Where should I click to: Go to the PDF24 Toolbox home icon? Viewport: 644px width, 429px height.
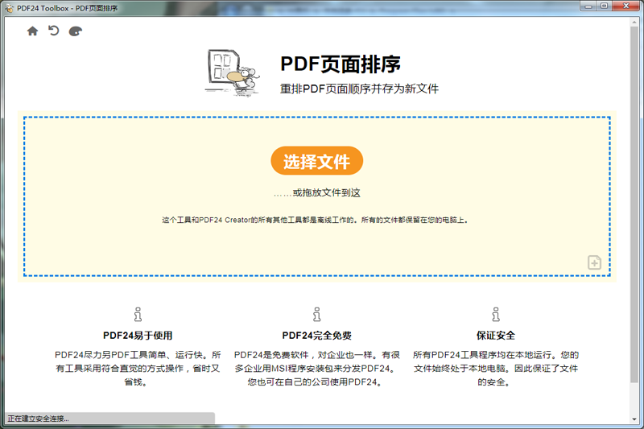click(32, 31)
